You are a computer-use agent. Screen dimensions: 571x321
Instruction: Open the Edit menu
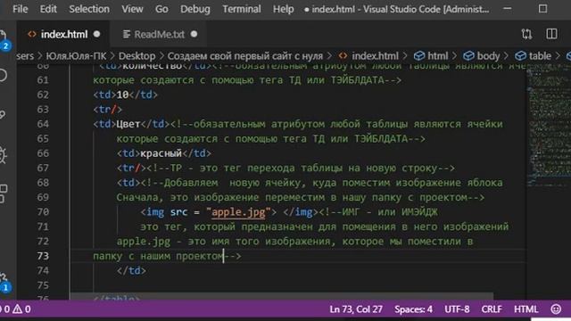pos(48,9)
